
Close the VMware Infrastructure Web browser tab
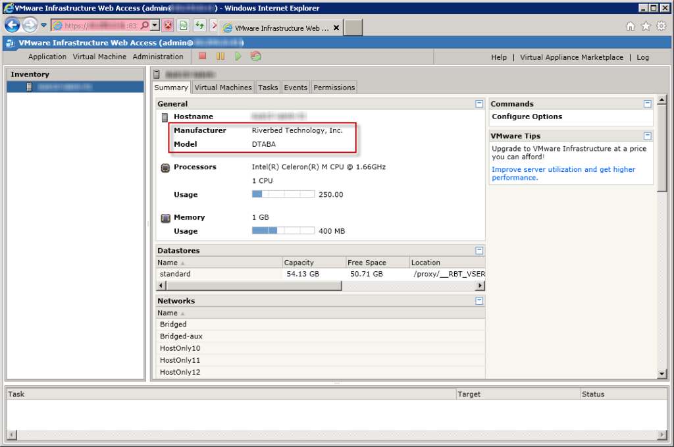[336, 28]
